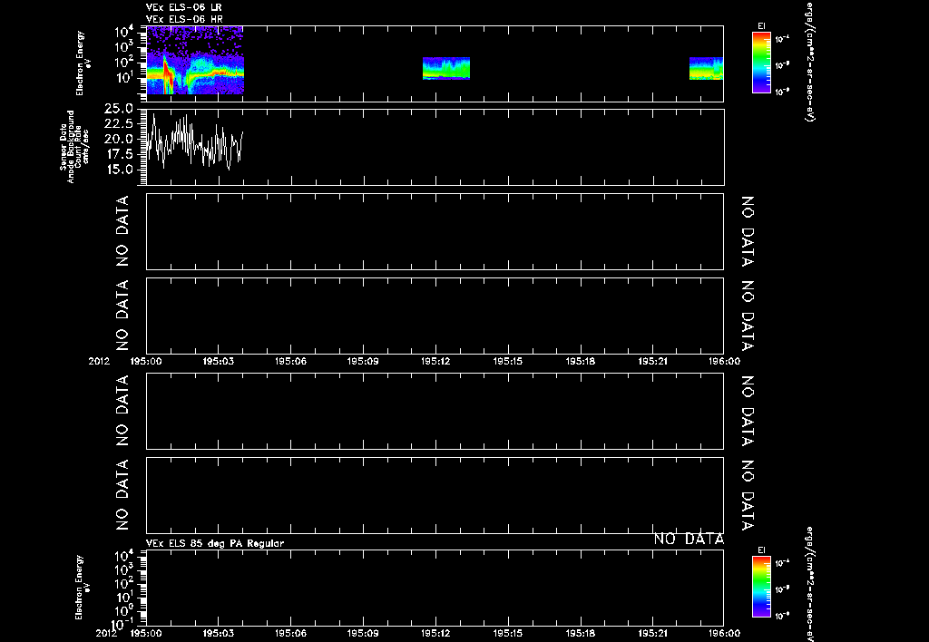Click the 'VEx ELS 85 deg PA Regular' title
This screenshot has height=642, width=929.
click(x=214, y=543)
